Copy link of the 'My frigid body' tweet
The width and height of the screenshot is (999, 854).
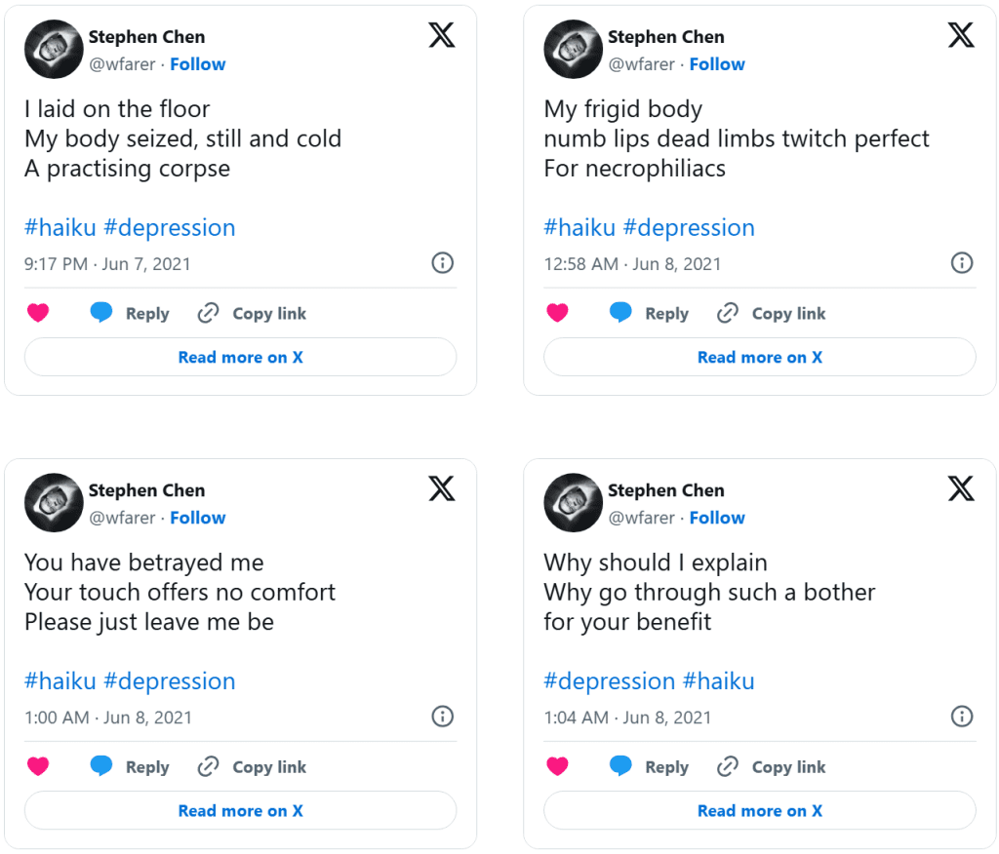771,313
